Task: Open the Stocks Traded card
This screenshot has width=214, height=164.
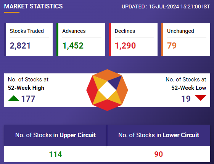Action: [28, 39]
